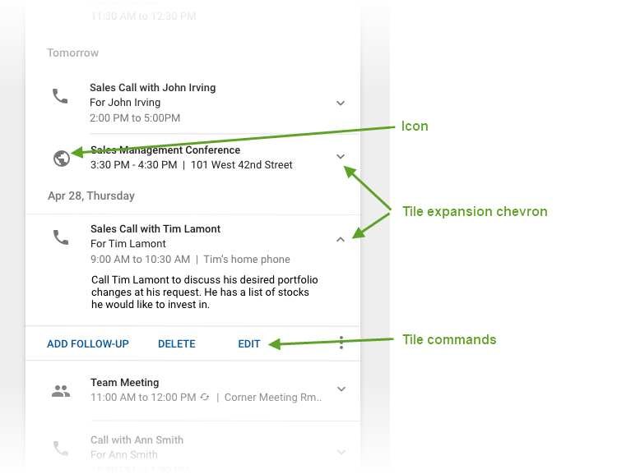The width and height of the screenshot is (617, 474).
Task: Select the Call with Ann Smith title
Action: (x=137, y=440)
